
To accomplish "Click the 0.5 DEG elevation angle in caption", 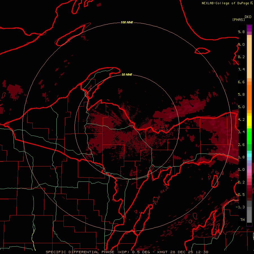I will [141, 252].
